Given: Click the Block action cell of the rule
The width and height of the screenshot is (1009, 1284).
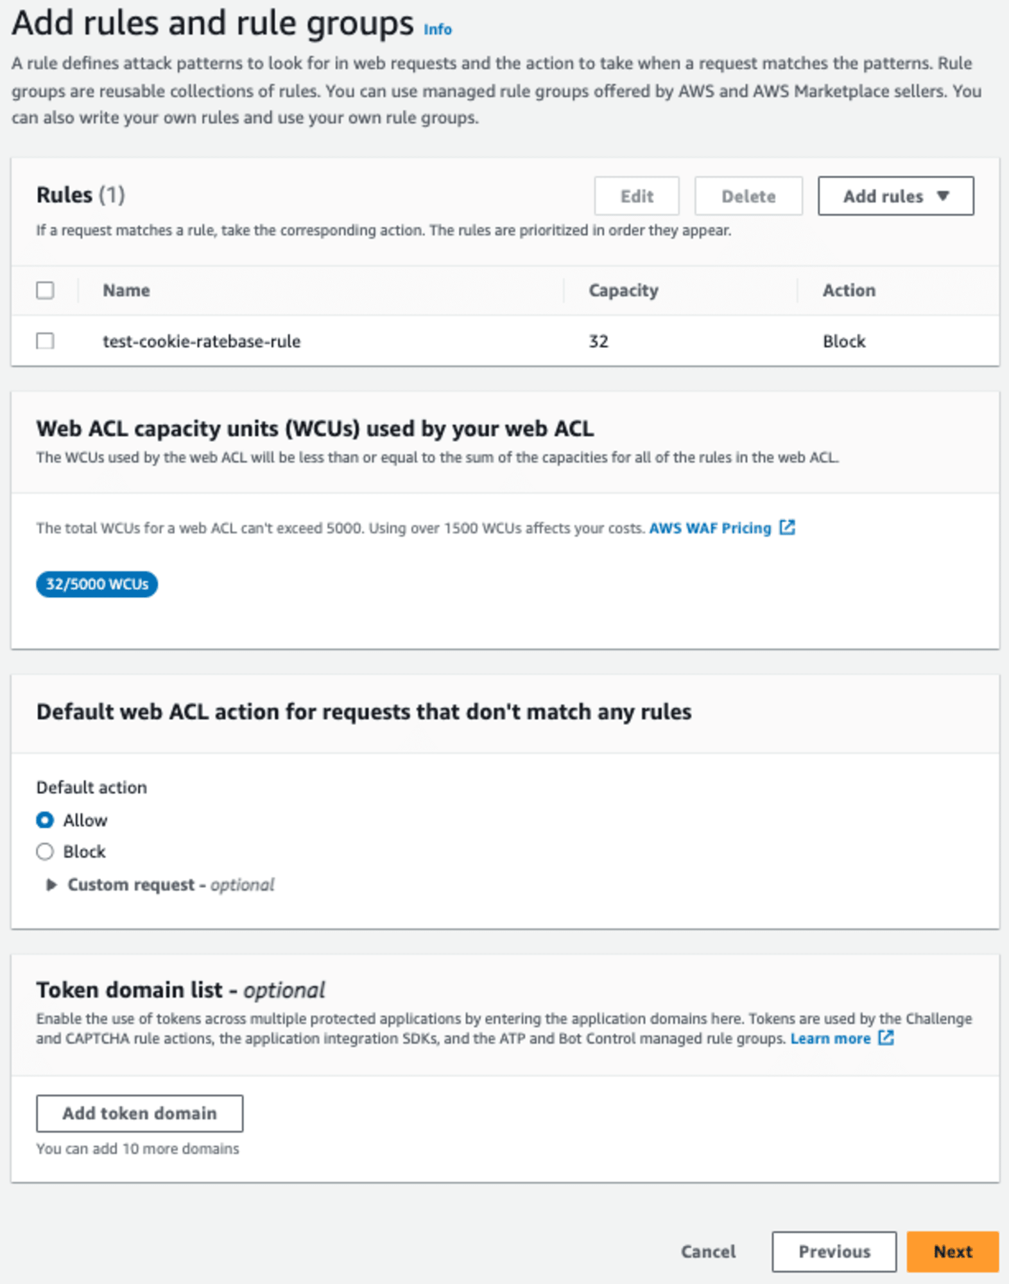Looking at the screenshot, I should coord(844,341).
